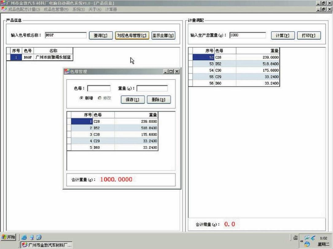Click the 重量 column header in the 色母管理 table

(x=136, y=115)
